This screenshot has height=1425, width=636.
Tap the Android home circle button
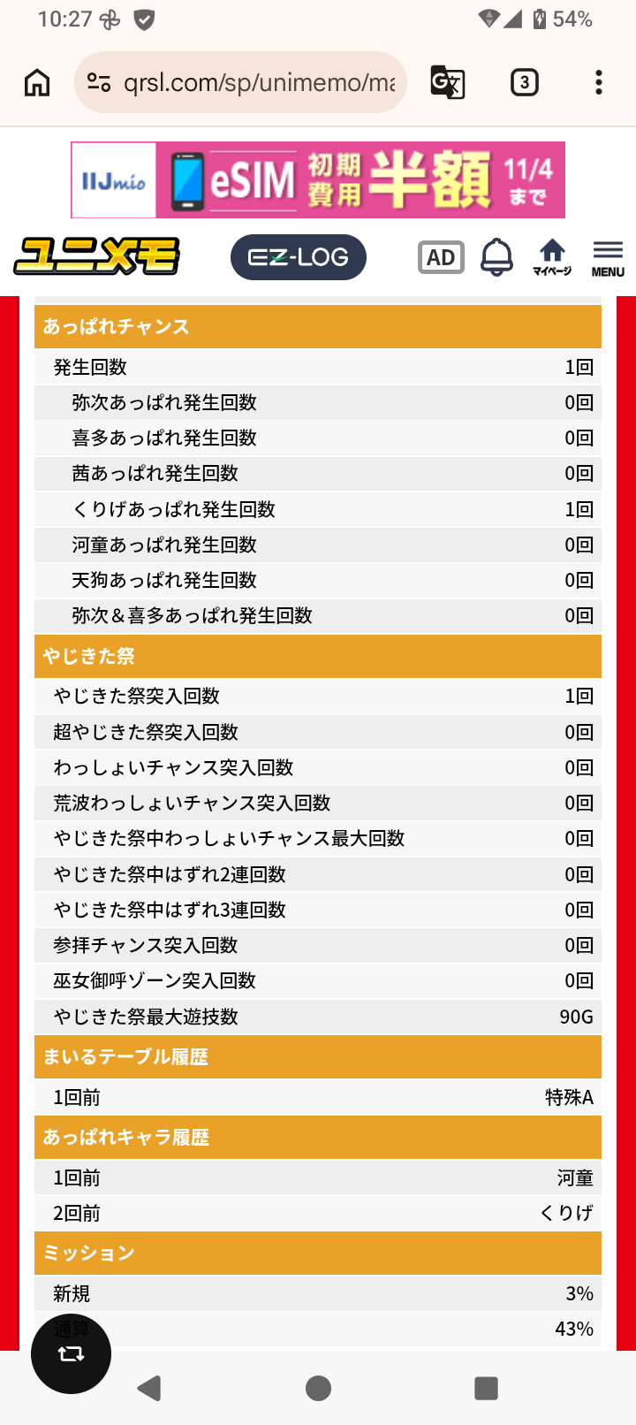[318, 1388]
